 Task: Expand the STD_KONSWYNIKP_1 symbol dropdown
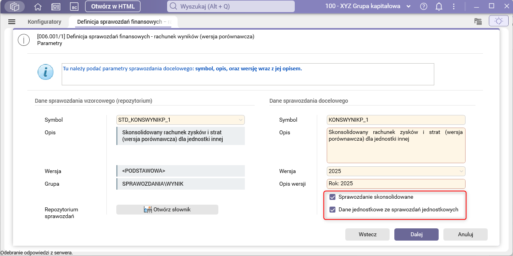240,120
